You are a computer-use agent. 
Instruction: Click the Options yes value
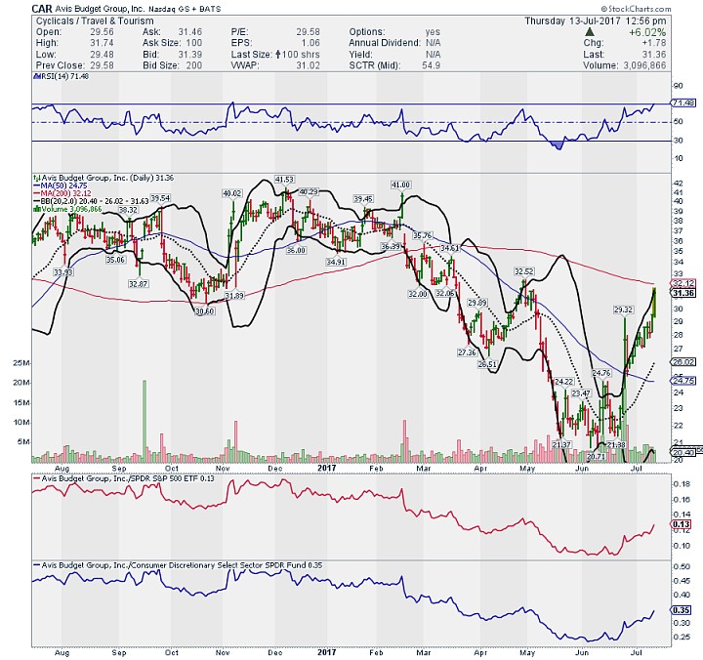click(433, 32)
